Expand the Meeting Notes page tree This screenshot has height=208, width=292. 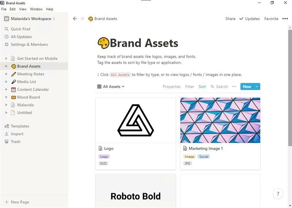coord(6,74)
